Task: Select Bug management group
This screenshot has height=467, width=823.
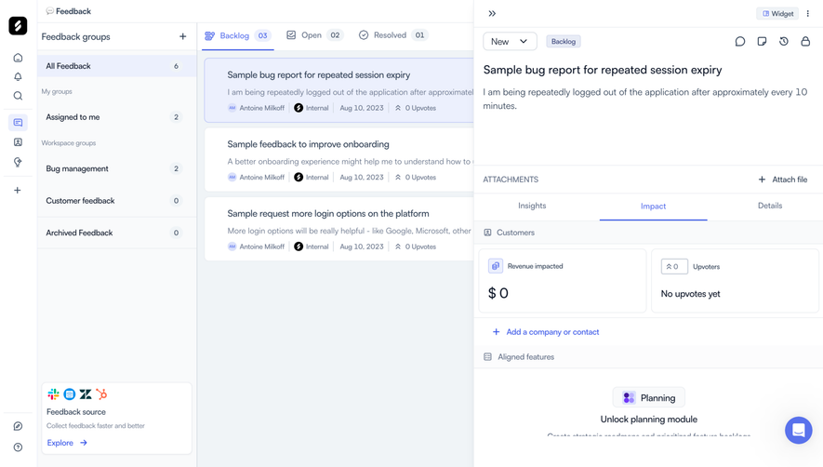Action: [116, 168]
